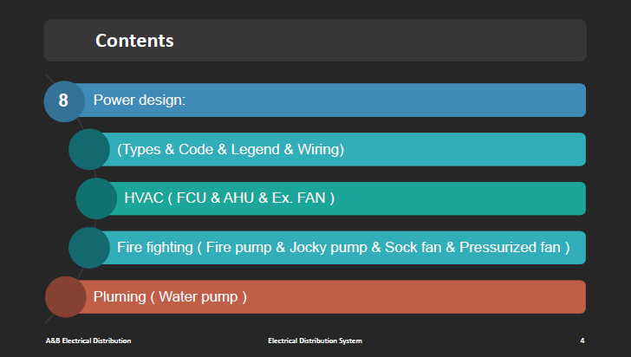Click the gray Contents header banner
This screenshot has width=631, height=357.
(x=315, y=40)
